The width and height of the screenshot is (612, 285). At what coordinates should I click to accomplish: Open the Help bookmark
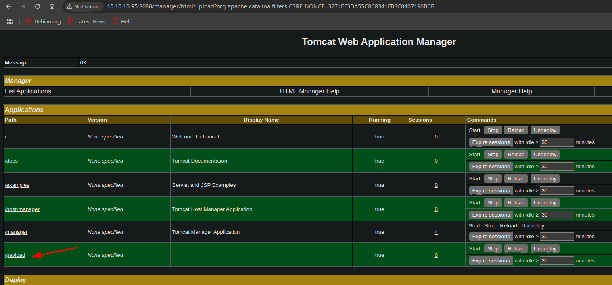point(122,21)
